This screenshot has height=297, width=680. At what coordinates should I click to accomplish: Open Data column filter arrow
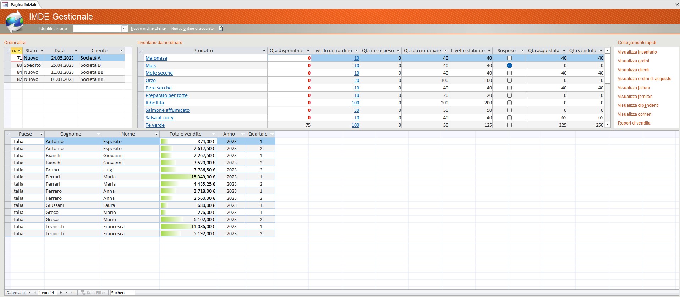click(x=76, y=51)
